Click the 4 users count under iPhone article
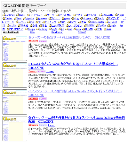The image size is (128, 142). pos(41,71)
